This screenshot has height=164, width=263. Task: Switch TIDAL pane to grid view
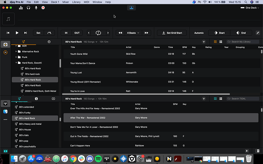coord(221,99)
